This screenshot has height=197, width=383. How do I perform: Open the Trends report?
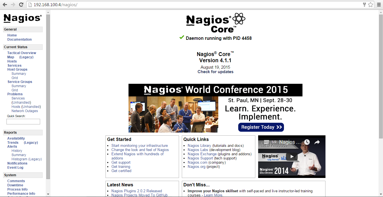(13, 143)
